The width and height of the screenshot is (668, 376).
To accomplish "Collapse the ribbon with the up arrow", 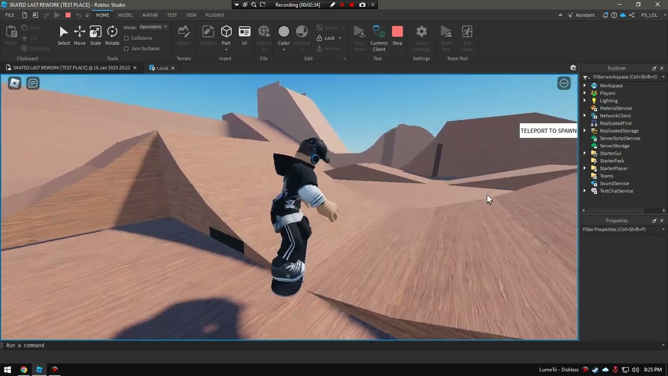I will (560, 15).
